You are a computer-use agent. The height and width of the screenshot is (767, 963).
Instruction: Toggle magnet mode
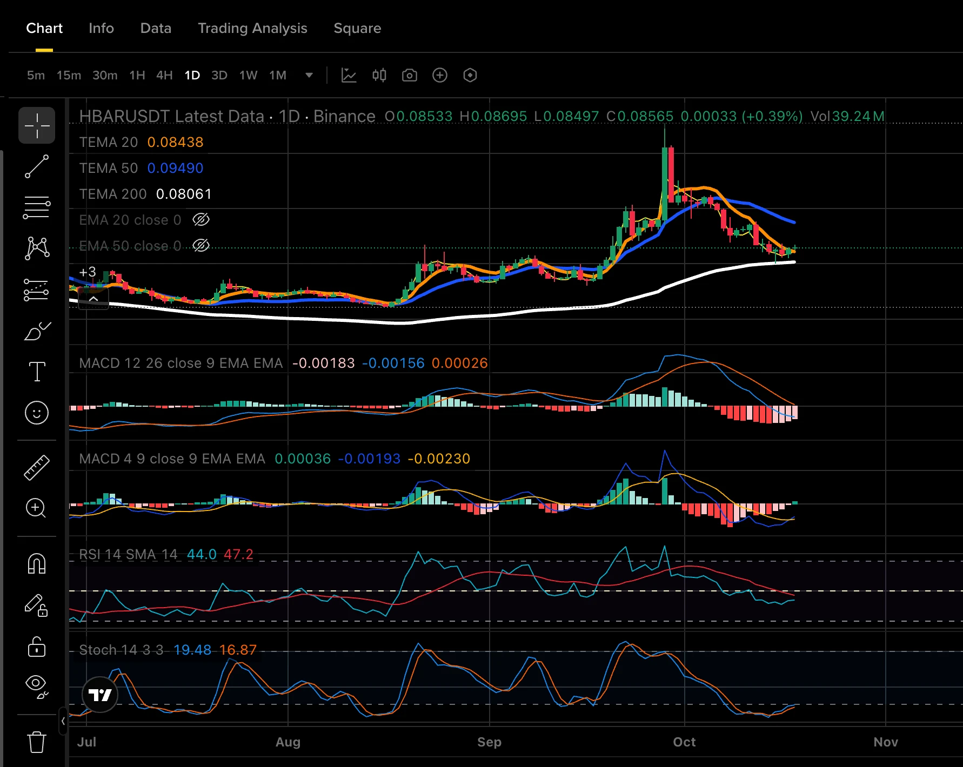click(37, 564)
